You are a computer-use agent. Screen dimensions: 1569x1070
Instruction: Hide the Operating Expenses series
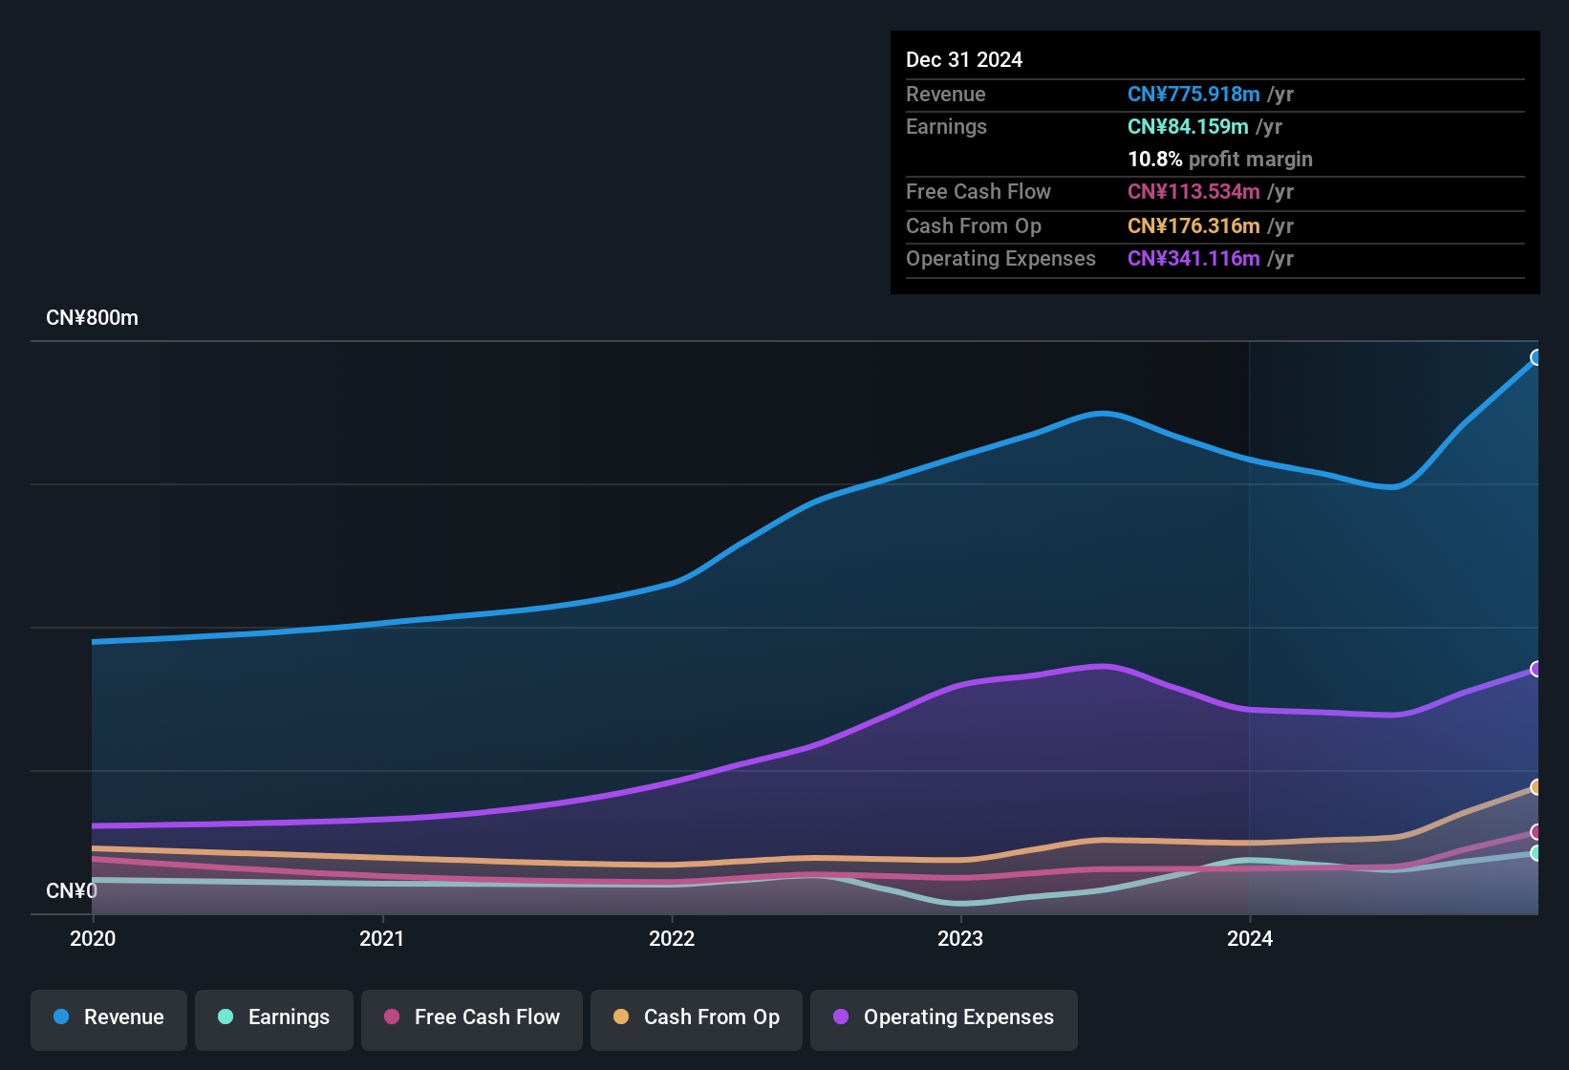(x=943, y=1017)
